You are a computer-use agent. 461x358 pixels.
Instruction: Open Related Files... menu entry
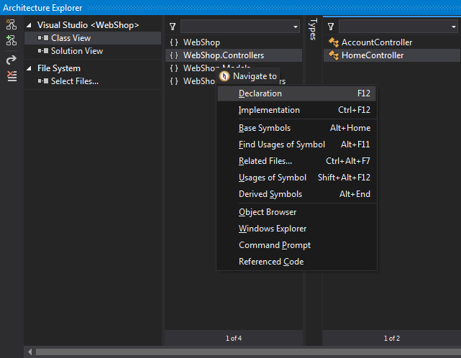click(296, 161)
